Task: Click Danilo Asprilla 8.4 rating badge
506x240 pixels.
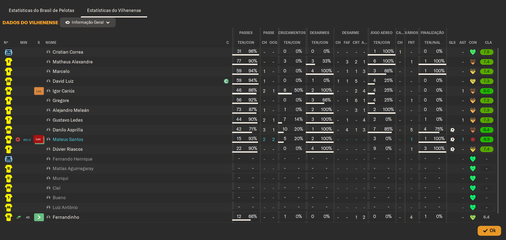Action: [x=486, y=130]
